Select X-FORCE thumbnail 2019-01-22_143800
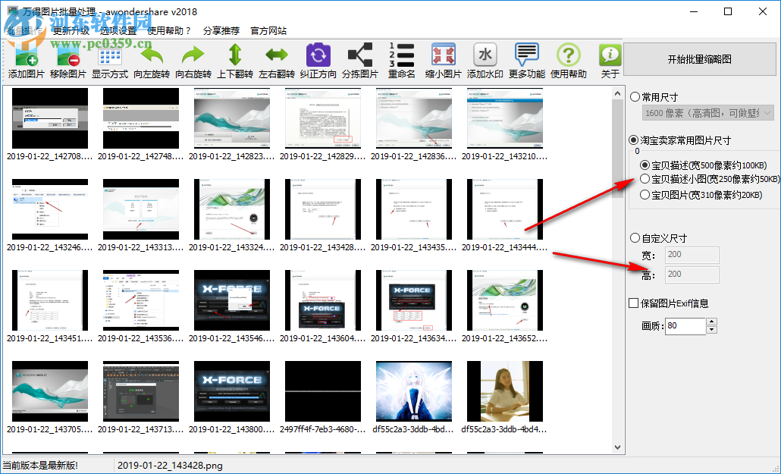Screen dimensions: 781x474 tap(232, 391)
